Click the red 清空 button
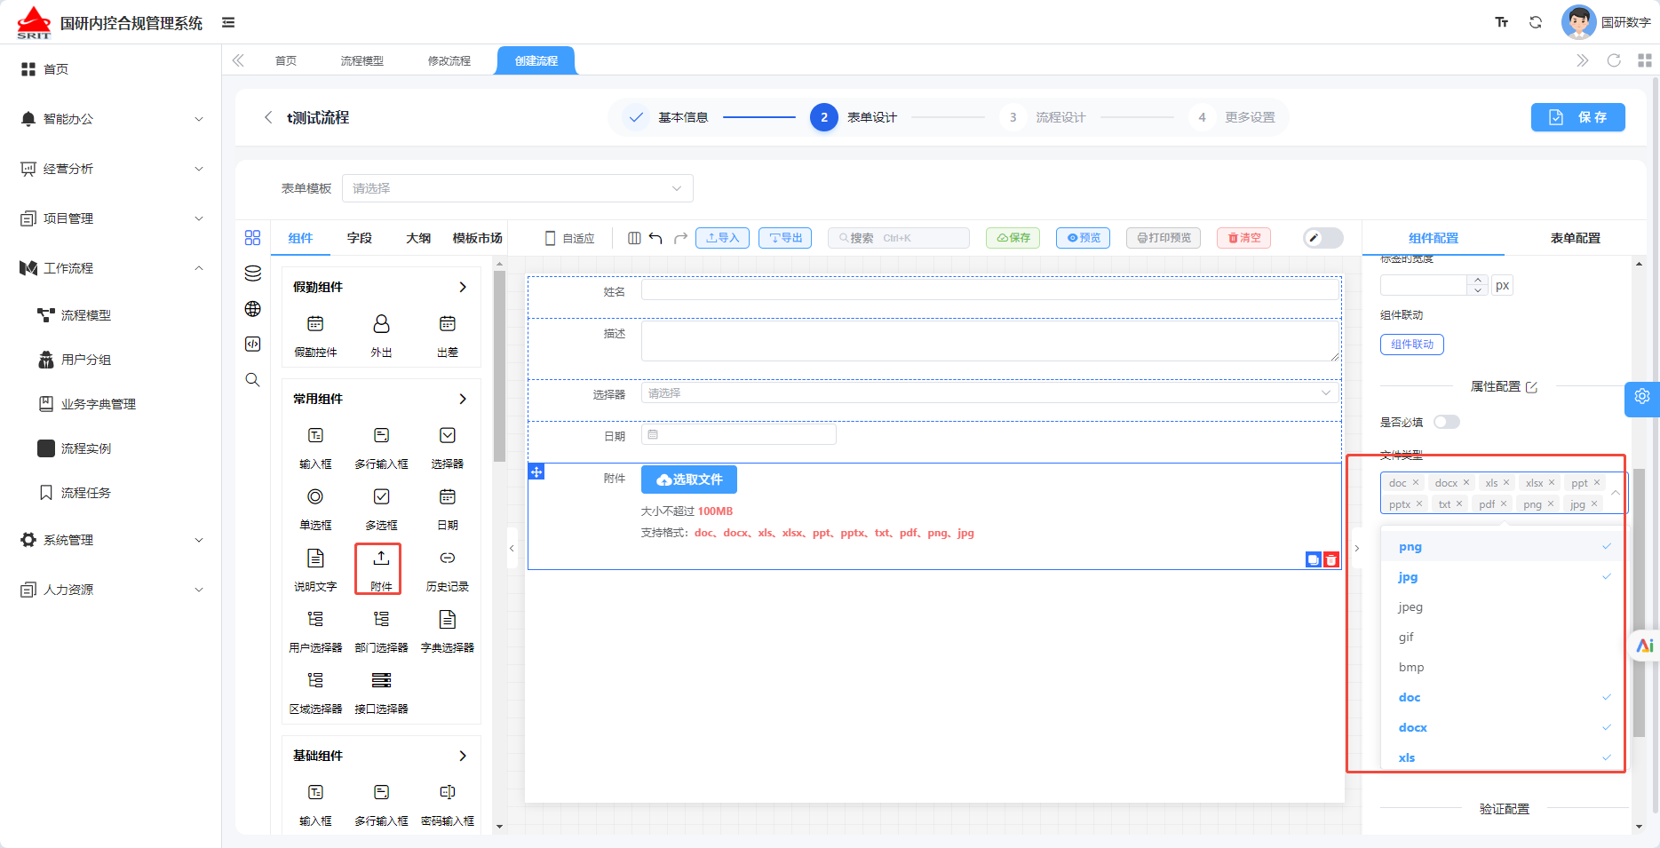This screenshot has height=848, width=1660. coord(1243,238)
